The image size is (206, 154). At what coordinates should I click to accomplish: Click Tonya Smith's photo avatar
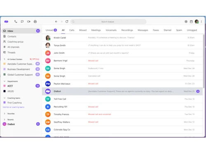click(48, 45)
